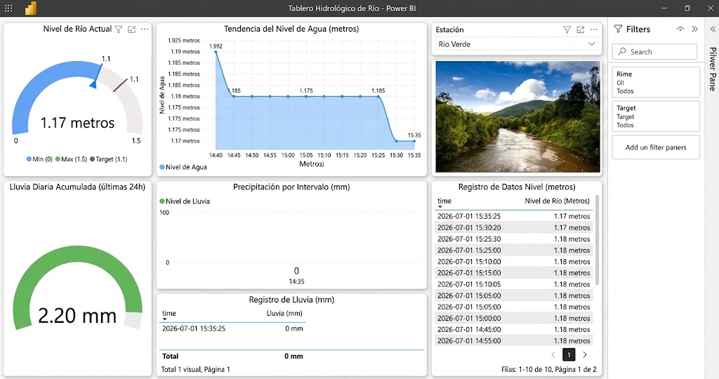Click Max (1.5) legend green marker

point(58,159)
